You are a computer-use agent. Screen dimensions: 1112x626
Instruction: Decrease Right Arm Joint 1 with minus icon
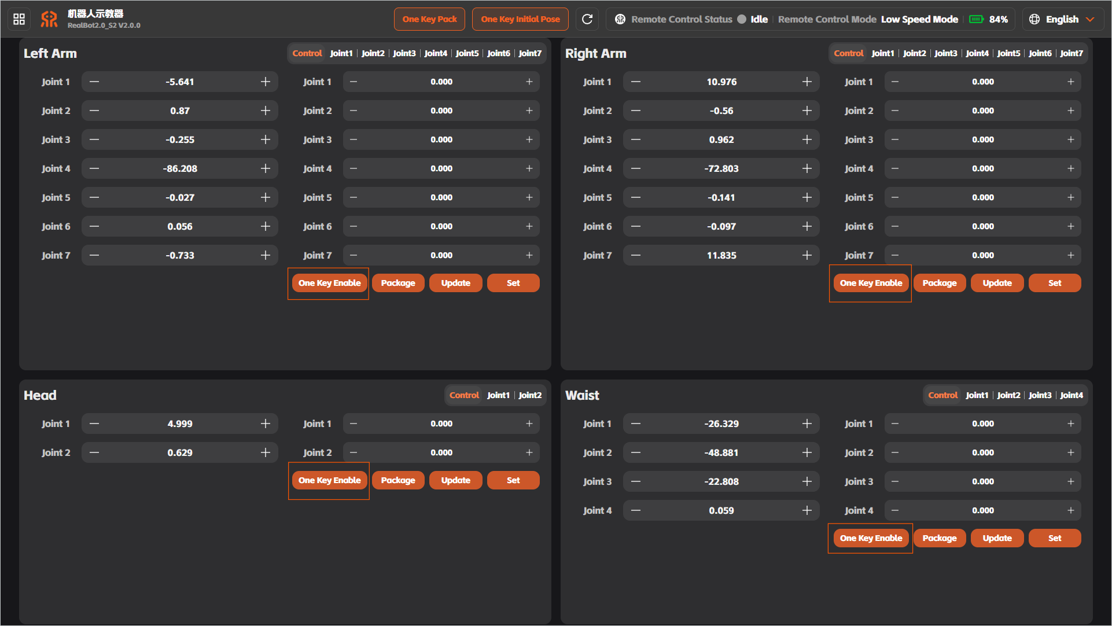[636, 82]
